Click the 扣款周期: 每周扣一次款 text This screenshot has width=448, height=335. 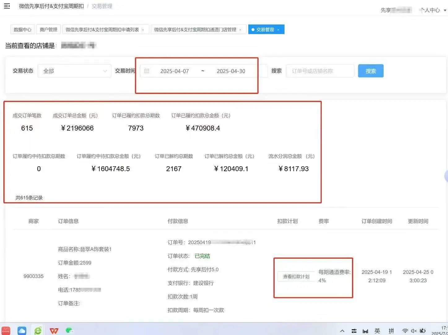pyautogui.click(x=196, y=310)
